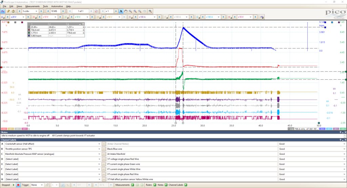Select the hand pan tool
Screen dimensions: 347x188
(x=126, y=11)
